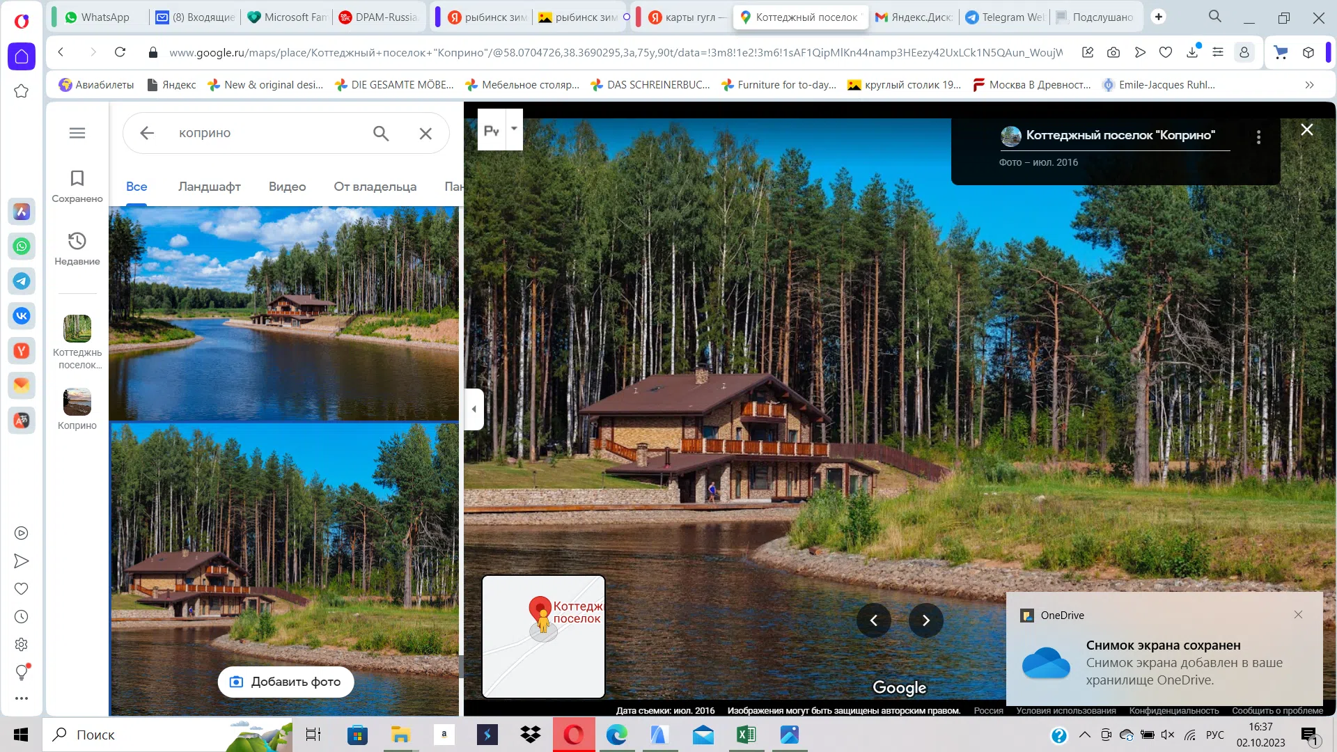The width and height of the screenshot is (1337, 752).
Task: Expand the Pv dropdown arrow
Action: (514, 129)
